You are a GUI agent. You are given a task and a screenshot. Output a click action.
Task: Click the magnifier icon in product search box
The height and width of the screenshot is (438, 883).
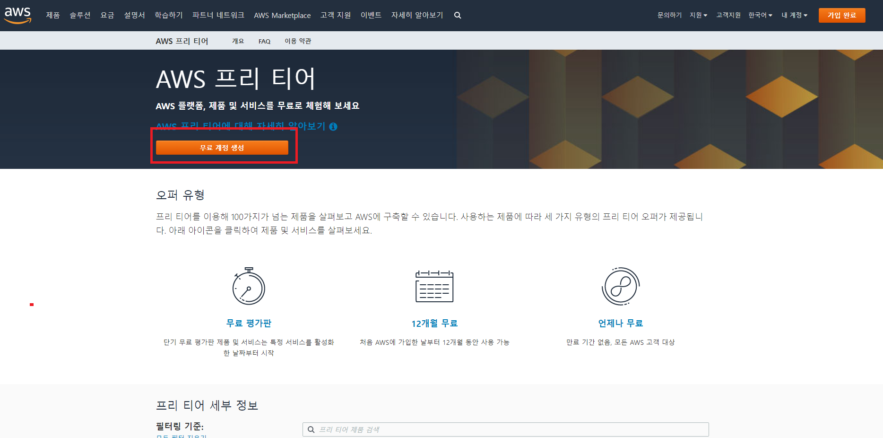(x=311, y=429)
